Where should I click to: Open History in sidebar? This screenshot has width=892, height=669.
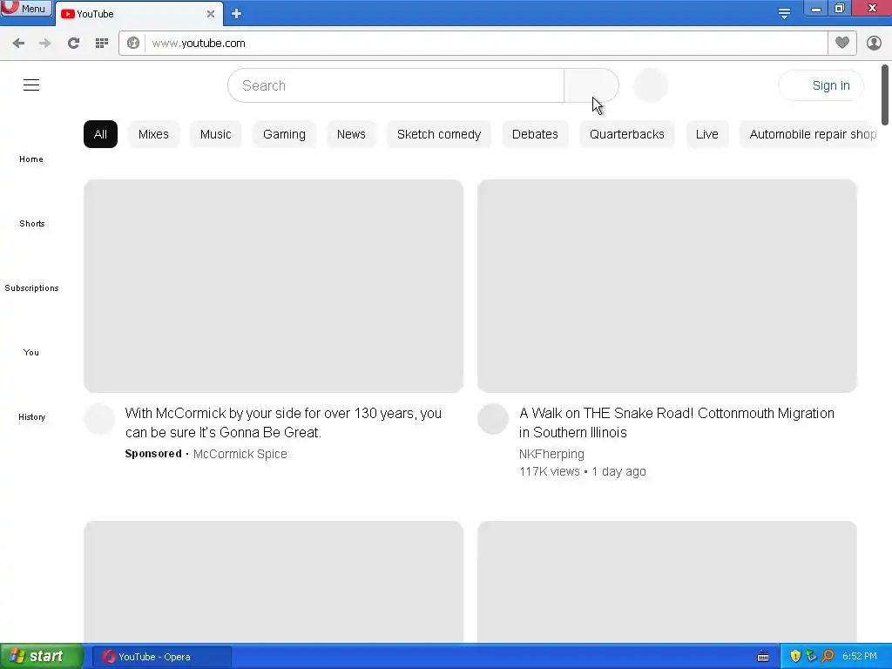32,417
